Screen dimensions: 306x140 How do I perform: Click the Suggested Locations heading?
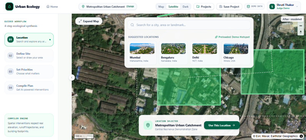click(144, 37)
